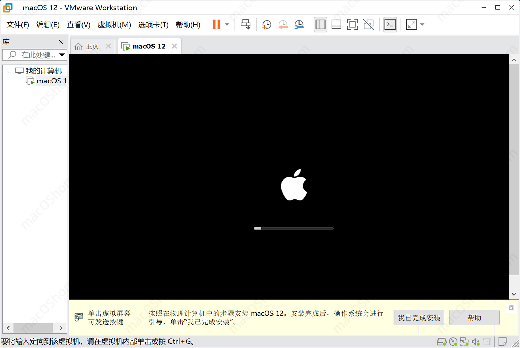
Task: Click the orange pause VM button
Action: [216, 25]
